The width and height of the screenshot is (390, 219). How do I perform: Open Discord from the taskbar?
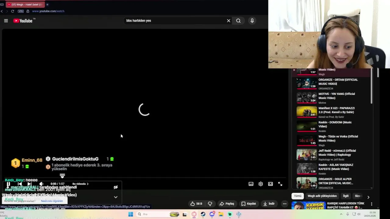pyautogui.click(x=212, y=214)
